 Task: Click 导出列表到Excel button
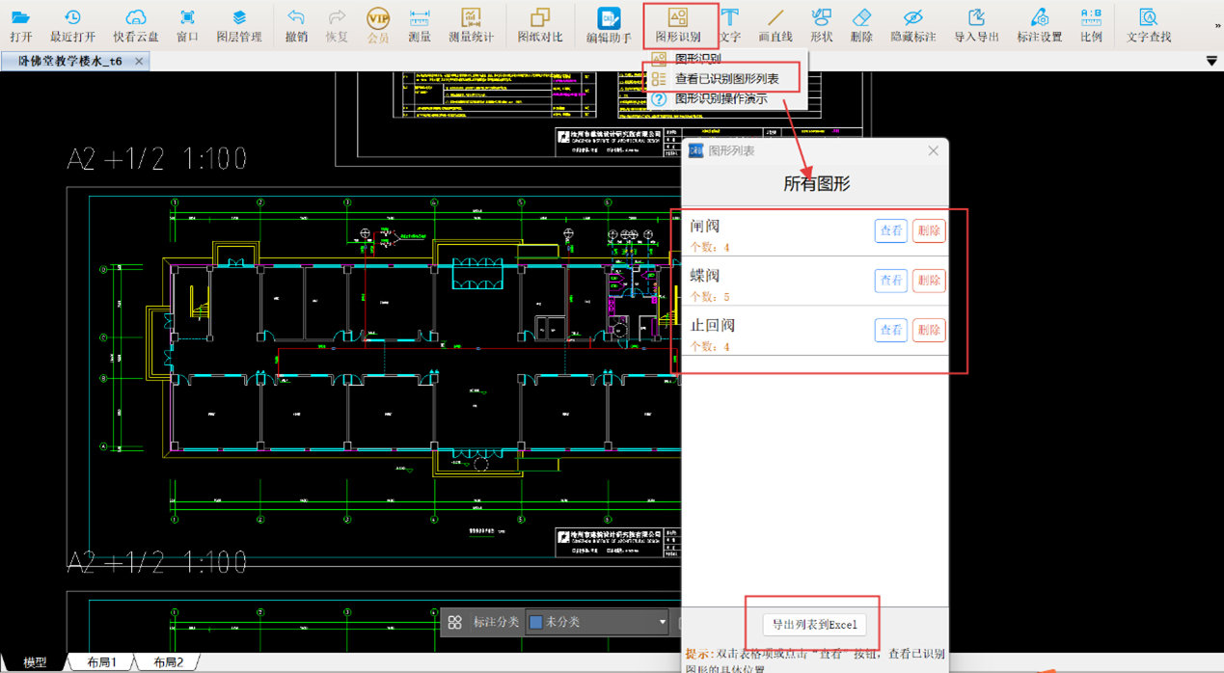click(x=814, y=625)
